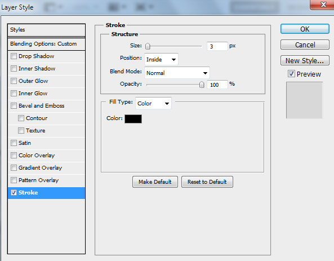The height and width of the screenshot is (261, 334).
Task: Enable the Inner Shadow checkbox
Action: 14,68
